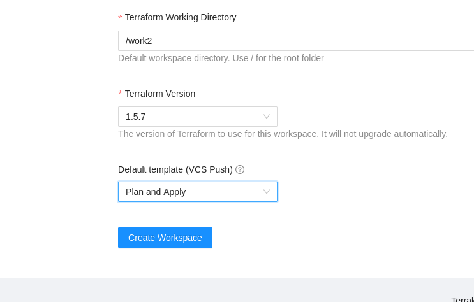Click the Terraform Version label
The image size is (474, 302).
tap(160, 94)
